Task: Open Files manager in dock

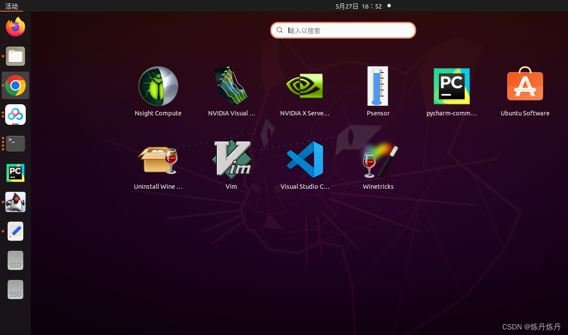Action: [x=15, y=56]
